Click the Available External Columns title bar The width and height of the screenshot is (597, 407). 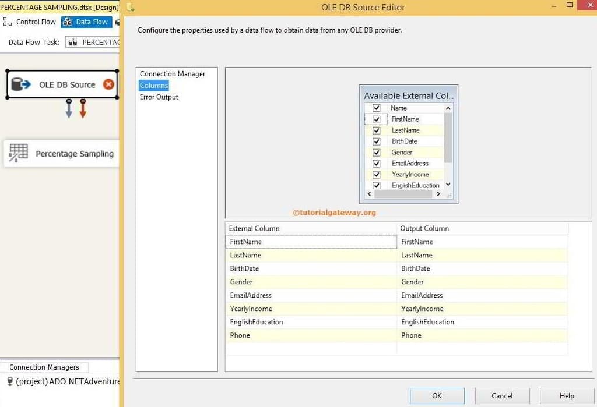coord(409,95)
